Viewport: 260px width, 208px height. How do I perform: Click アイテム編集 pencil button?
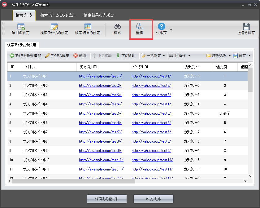(x=57, y=56)
